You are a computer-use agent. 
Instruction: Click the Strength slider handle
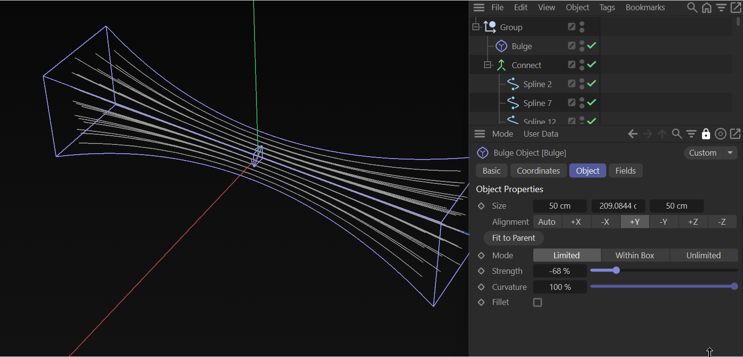click(616, 270)
